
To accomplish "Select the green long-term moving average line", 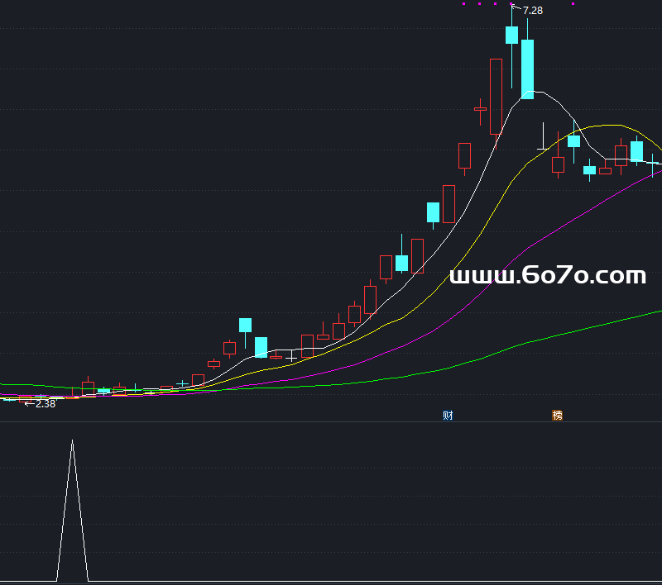I will point(579,330).
